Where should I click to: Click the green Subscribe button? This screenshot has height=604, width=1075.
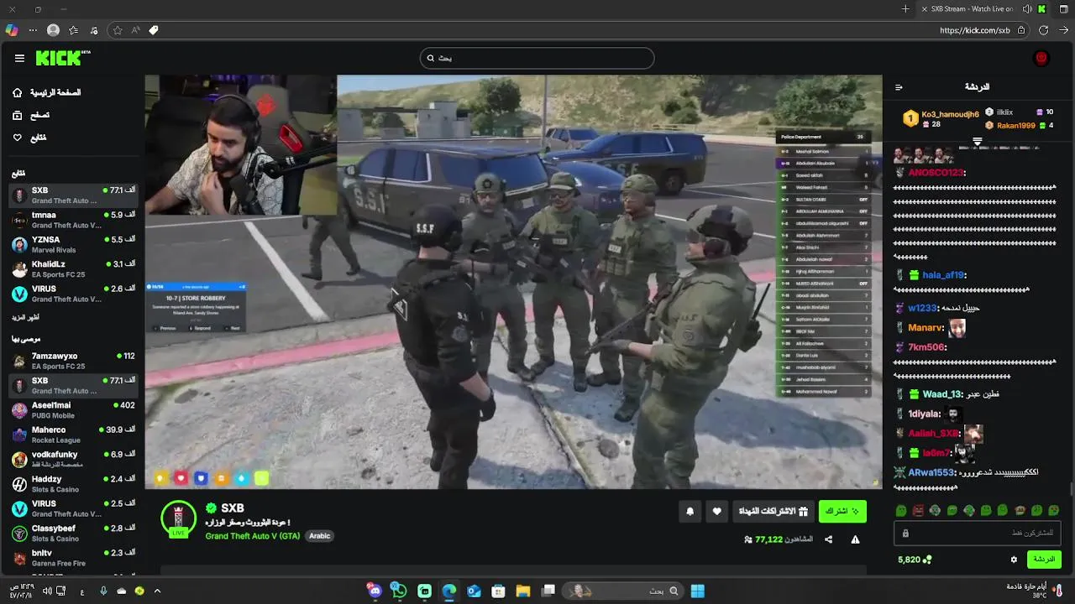[842, 511]
